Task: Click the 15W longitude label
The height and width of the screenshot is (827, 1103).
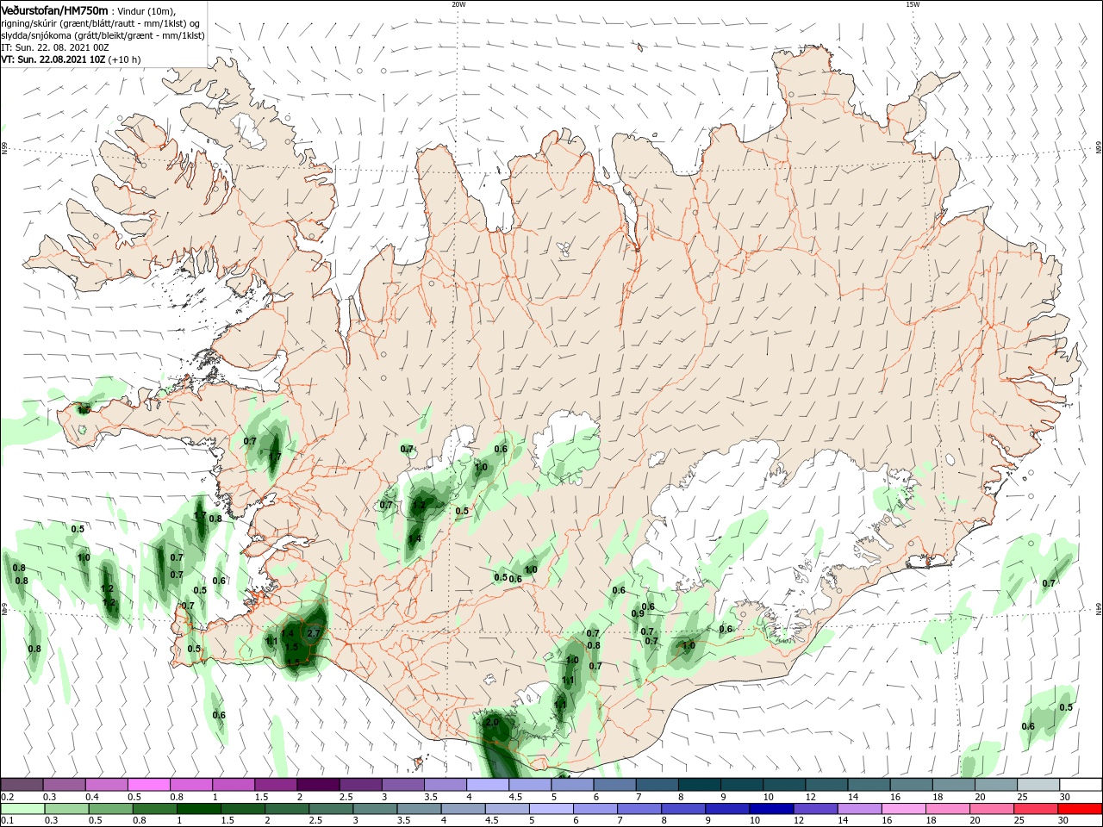Action: [x=913, y=4]
